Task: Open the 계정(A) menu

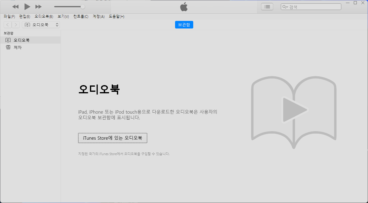Action: click(x=98, y=16)
